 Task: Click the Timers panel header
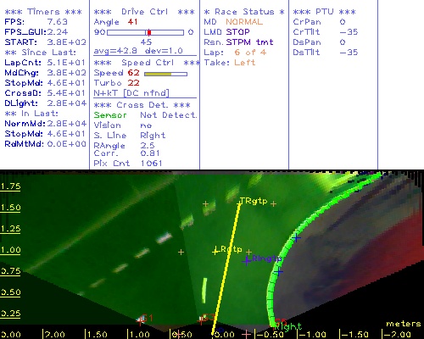click(x=43, y=12)
